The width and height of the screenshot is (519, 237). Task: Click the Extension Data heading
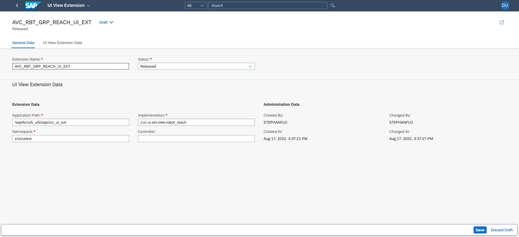click(x=26, y=104)
